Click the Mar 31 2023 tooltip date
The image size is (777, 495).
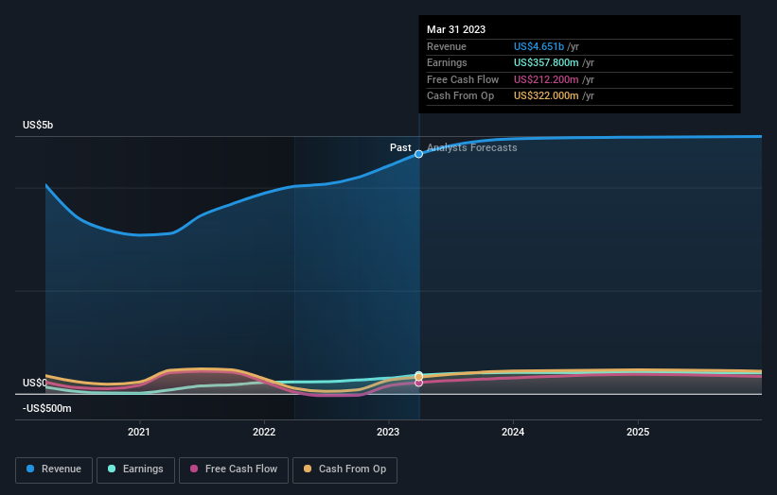click(456, 29)
